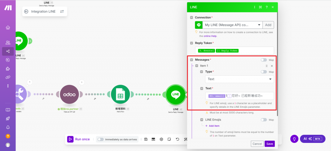331x151 pixels.
Task: Open the Notifications bell icon
Action: point(8,127)
